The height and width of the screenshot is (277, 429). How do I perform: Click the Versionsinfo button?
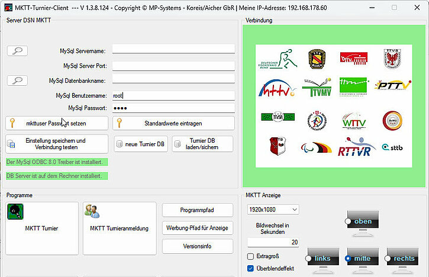(x=198, y=246)
